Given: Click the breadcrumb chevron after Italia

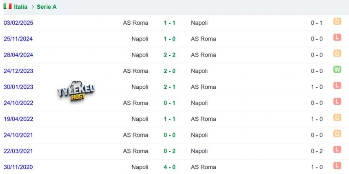Looking at the screenshot, I should [33, 7].
